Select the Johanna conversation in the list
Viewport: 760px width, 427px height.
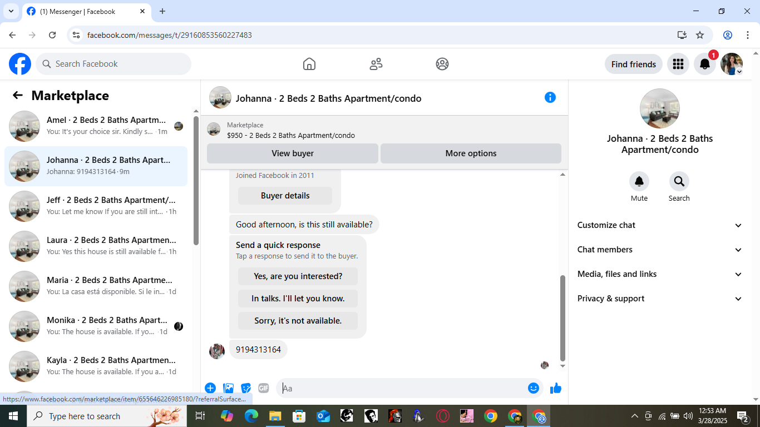(x=96, y=166)
